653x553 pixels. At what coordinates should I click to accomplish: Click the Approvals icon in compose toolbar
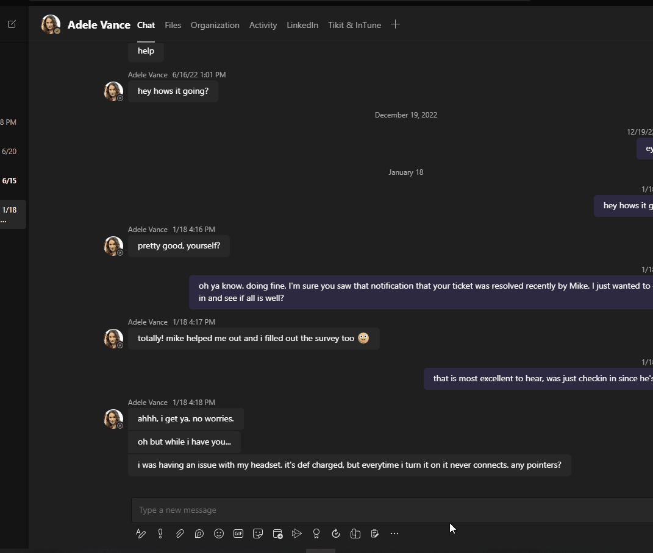336,534
